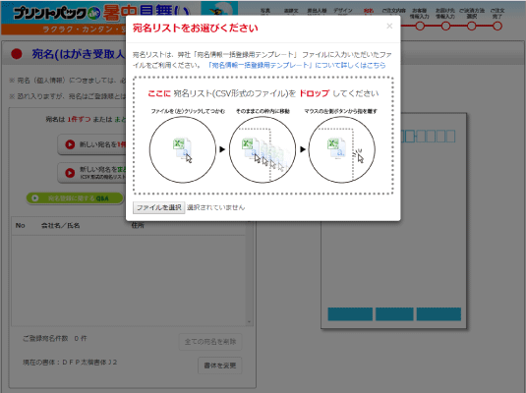526x393 pixels.
Task: Click the play icon on add-one-address button
Action: point(70,144)
